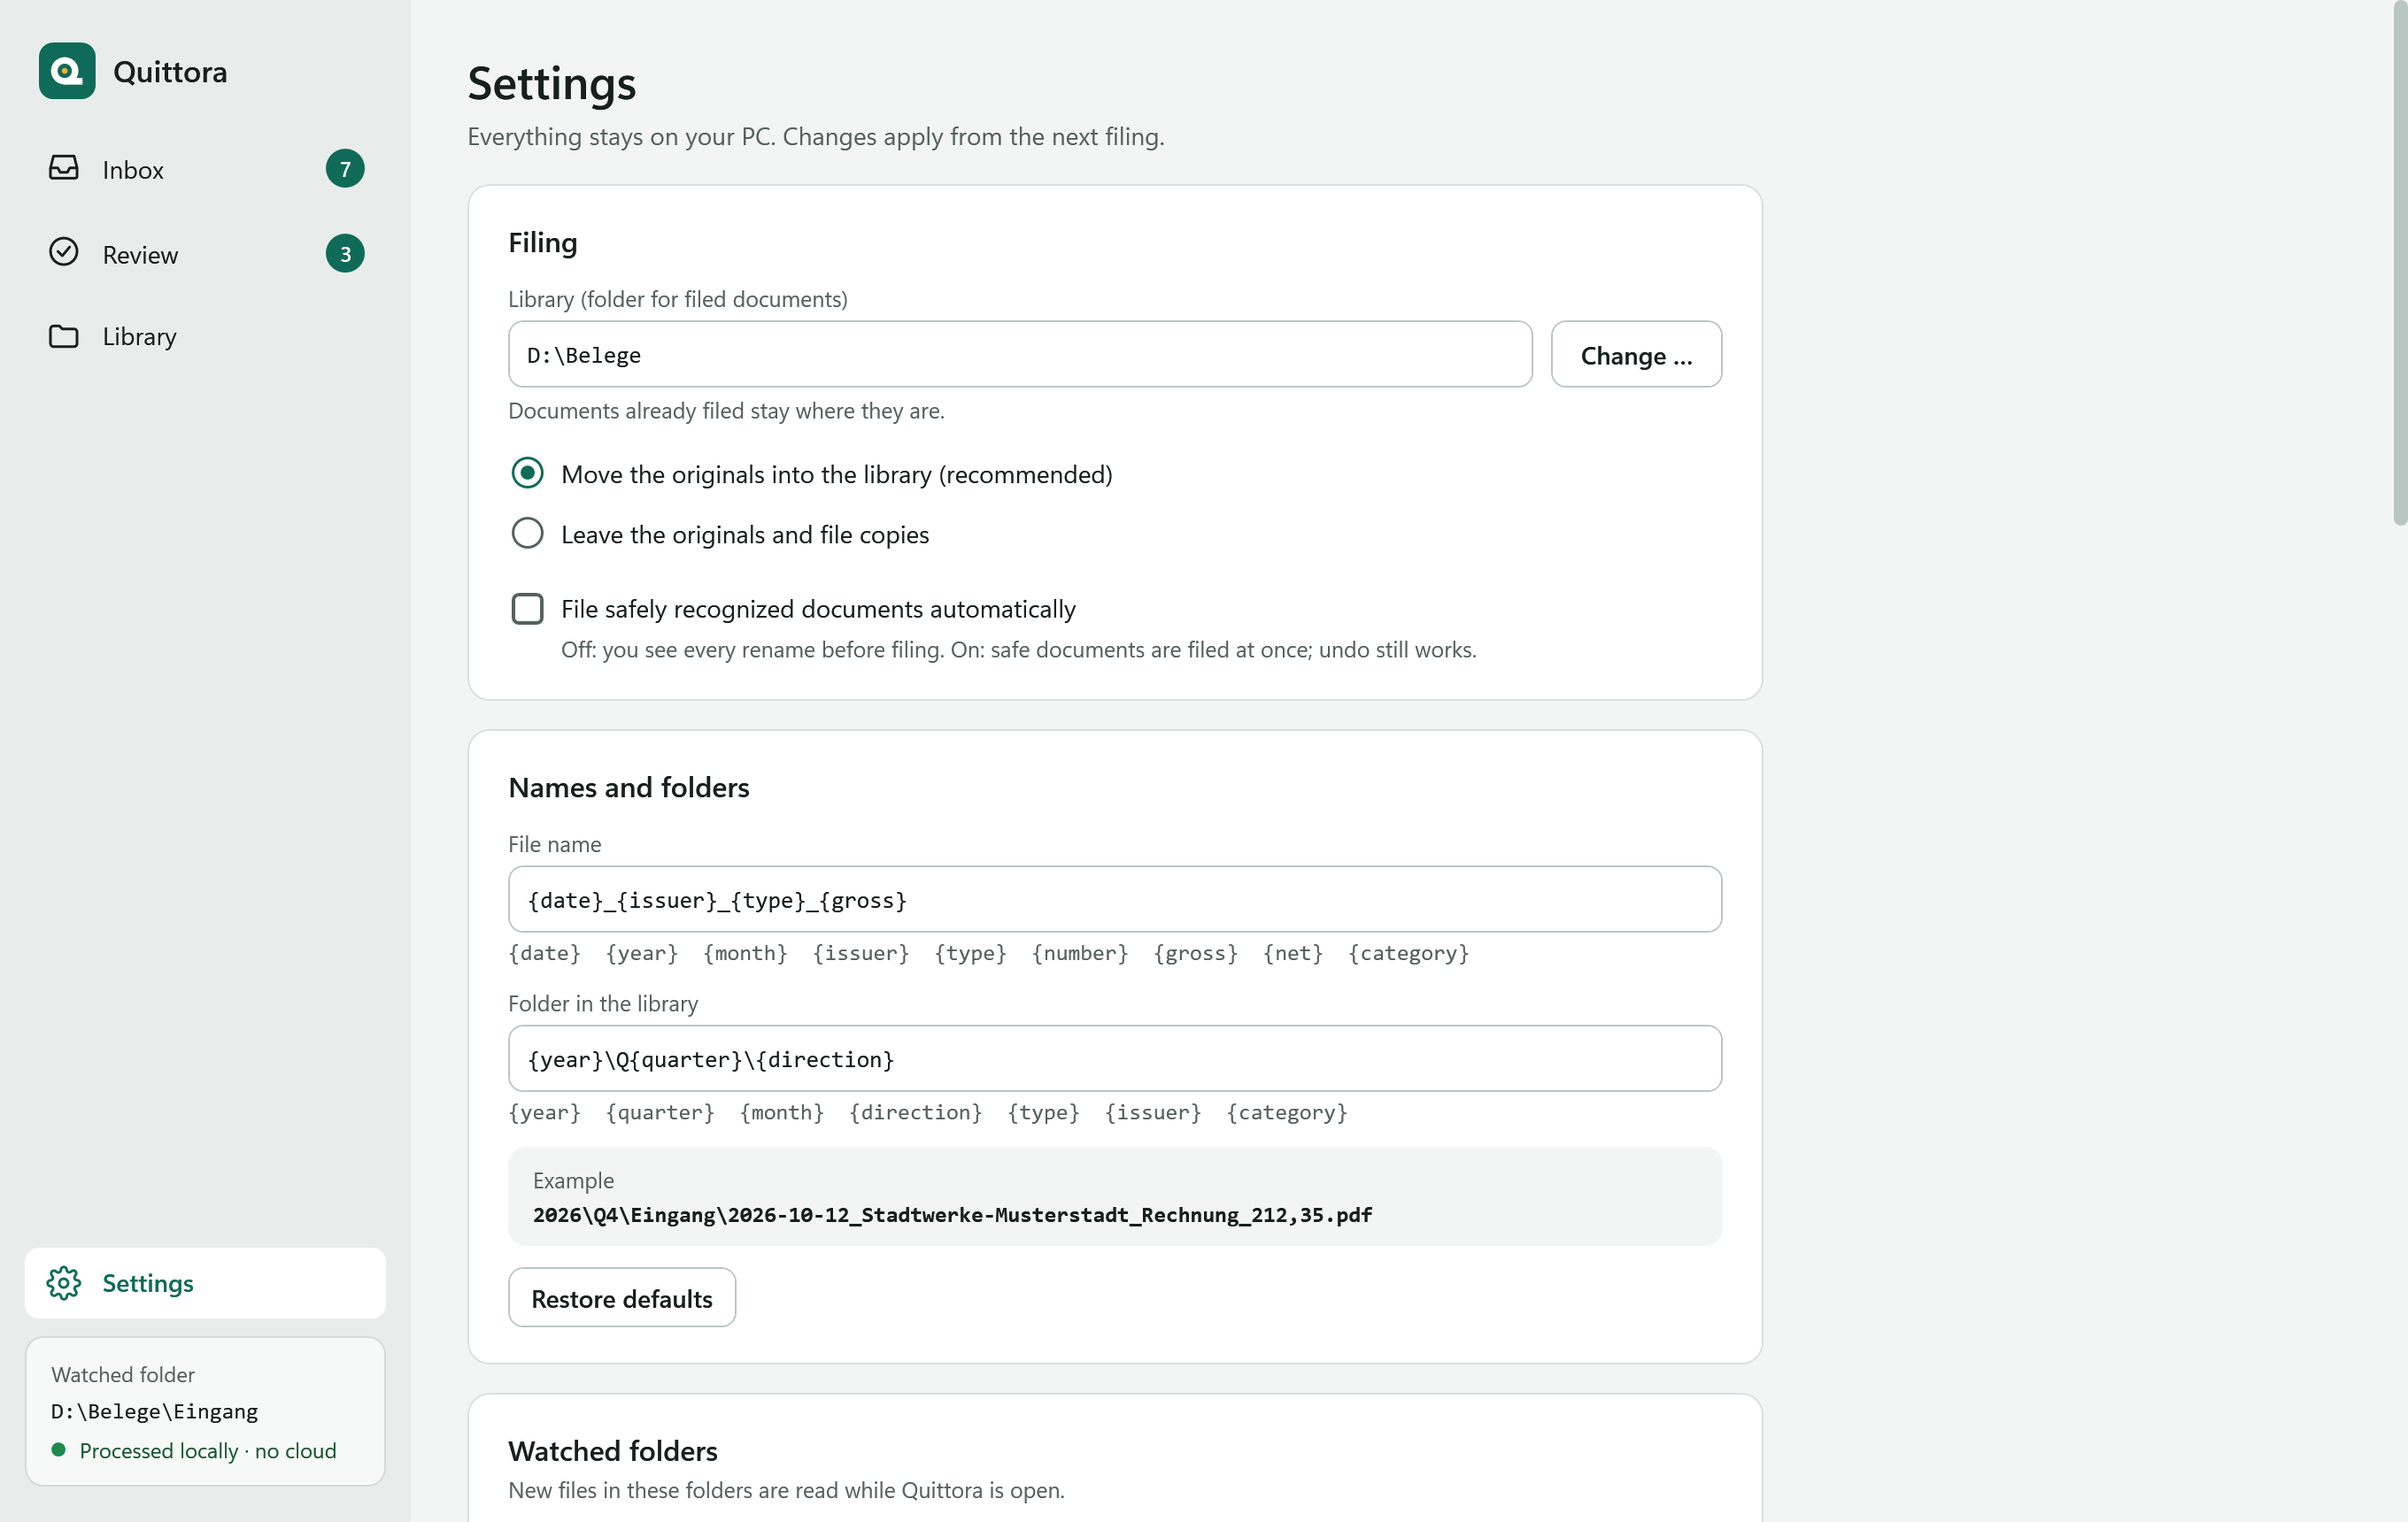Open the Library section label
2408x1522 pixels.
click(139, 337)
